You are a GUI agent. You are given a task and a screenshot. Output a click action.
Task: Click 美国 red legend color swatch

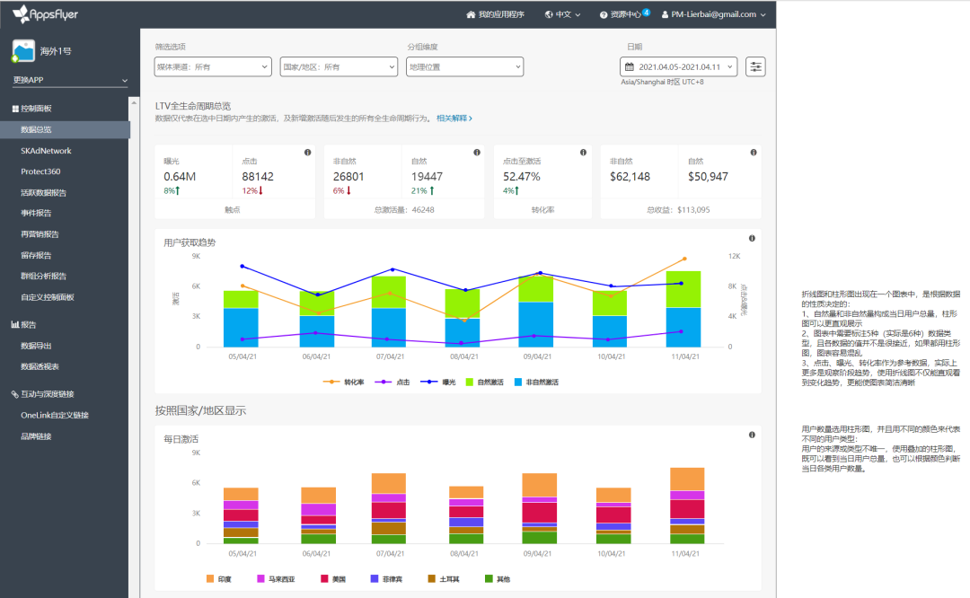pos(326,579)
